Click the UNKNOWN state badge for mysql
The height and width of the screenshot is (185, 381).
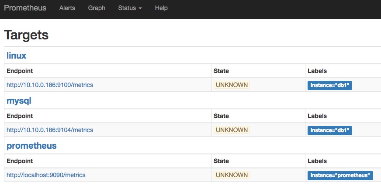232,130
